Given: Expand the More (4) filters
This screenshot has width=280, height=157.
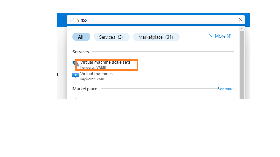Looking at the screenshot, I should pyautogui.click(x=221, y=36).
